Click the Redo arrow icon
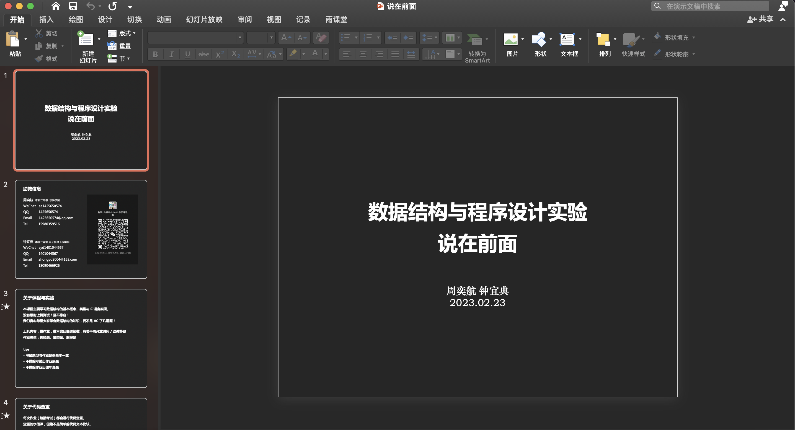The width and height of the screenshot is (795, 430). click(x=113, y=6)
